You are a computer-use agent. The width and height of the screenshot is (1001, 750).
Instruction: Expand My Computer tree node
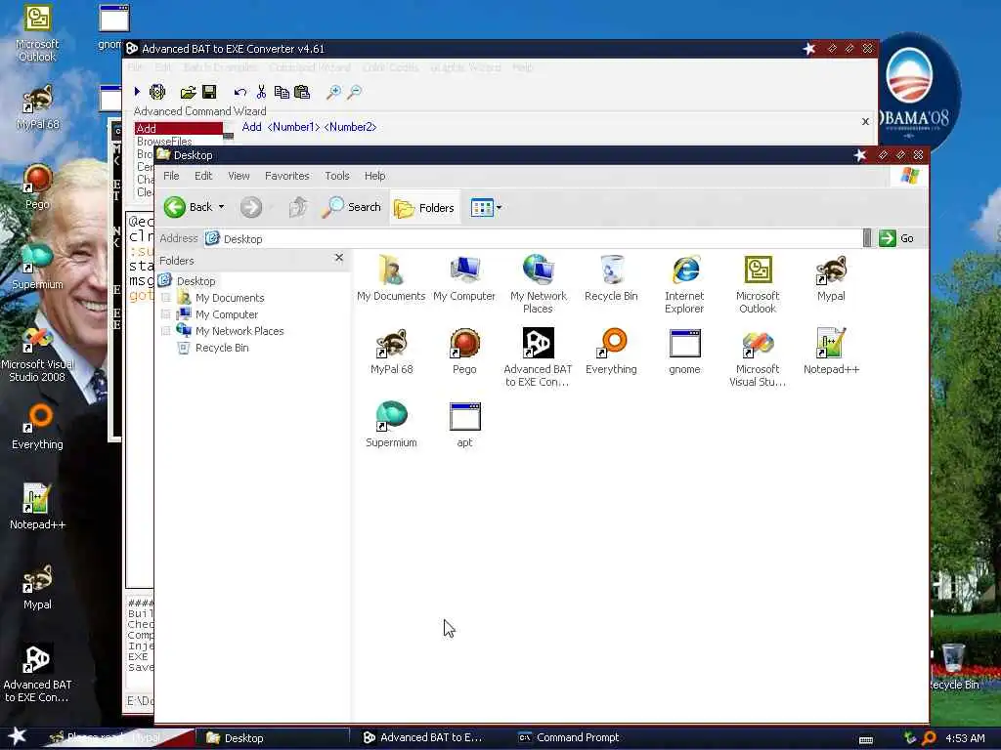pyautogui.click(x=166, y=314)
